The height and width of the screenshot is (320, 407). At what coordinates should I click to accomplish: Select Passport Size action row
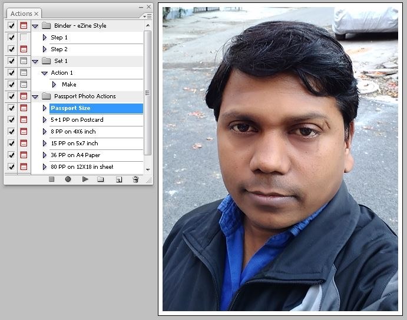click(96, 108)
